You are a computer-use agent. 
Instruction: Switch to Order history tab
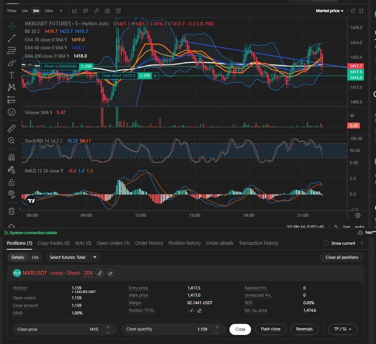[x=149, y=243]
